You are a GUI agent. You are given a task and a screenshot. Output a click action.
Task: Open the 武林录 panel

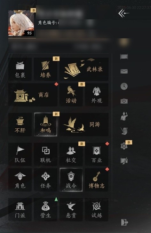coord(84,69)
